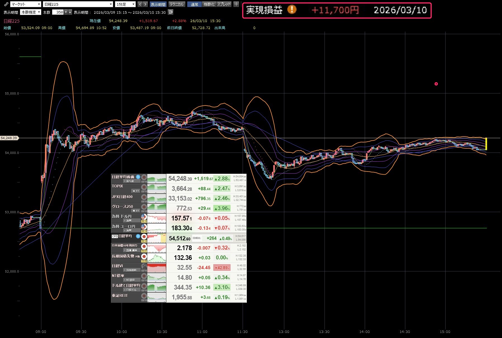Switch chart mode to 指数化
Screen dimensions: 502x338
point(209,4)
